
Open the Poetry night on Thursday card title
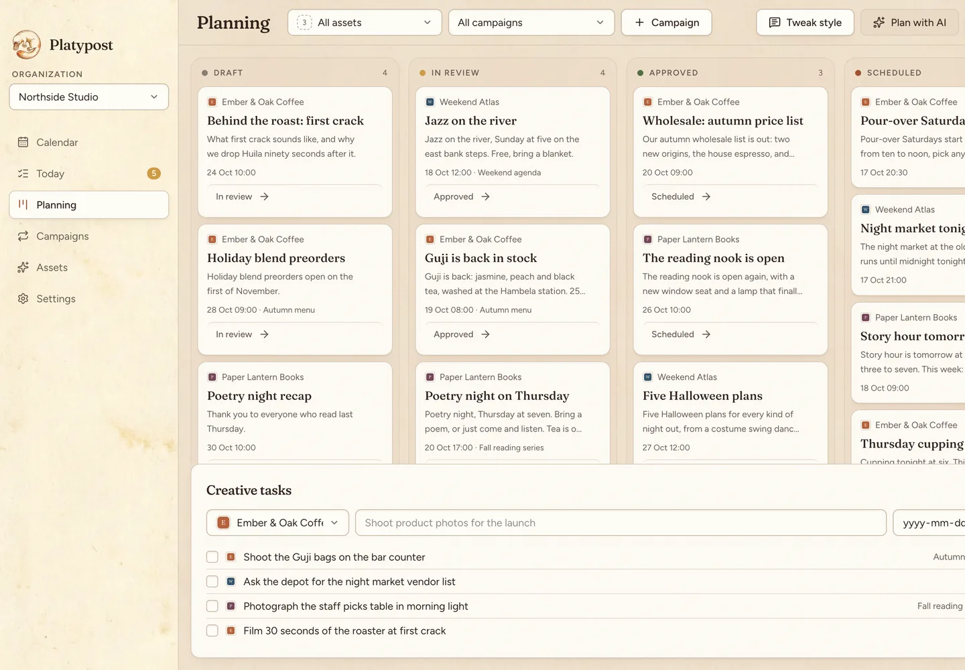(497, 396)
